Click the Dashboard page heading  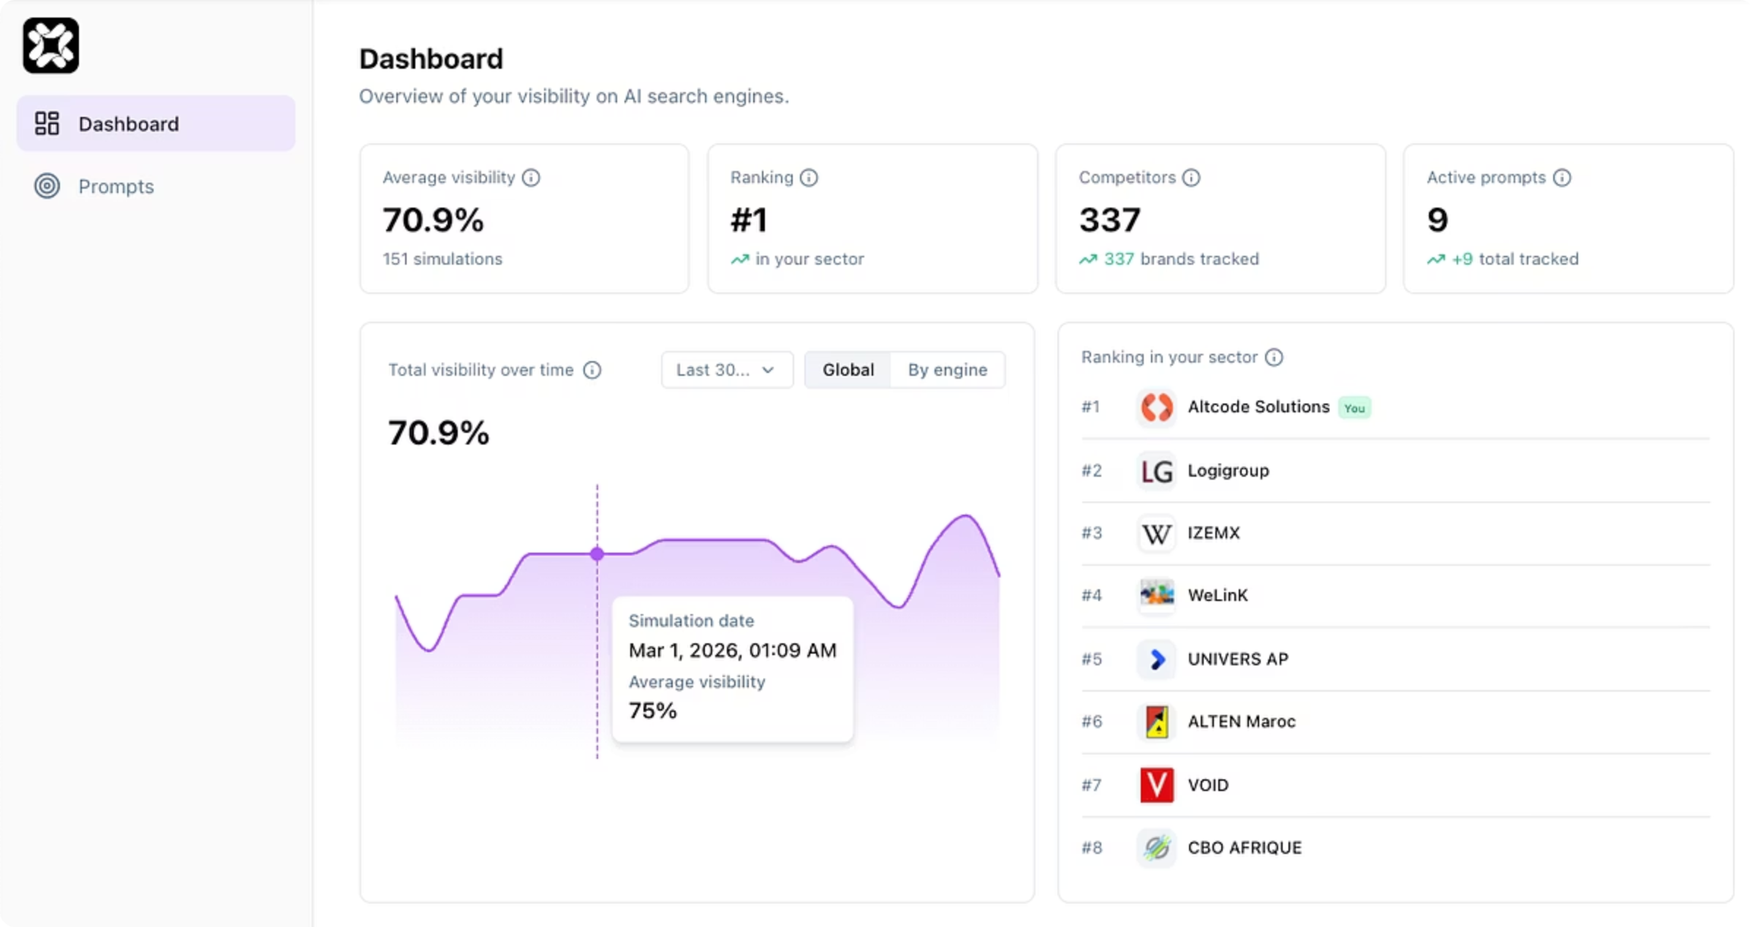[x=431, y=59]
